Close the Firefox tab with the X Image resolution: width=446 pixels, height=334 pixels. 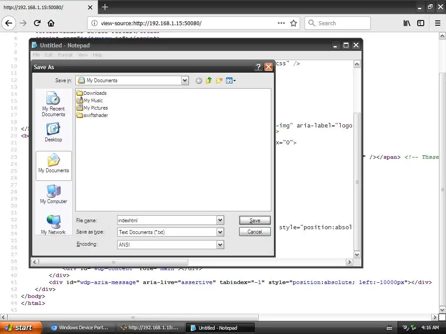coord(90,7)
